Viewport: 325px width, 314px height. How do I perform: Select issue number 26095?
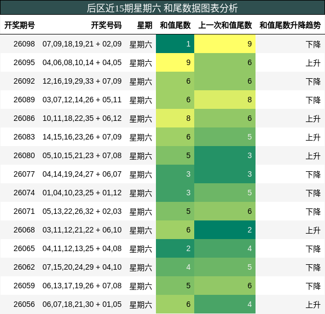(x=24, y=62)
